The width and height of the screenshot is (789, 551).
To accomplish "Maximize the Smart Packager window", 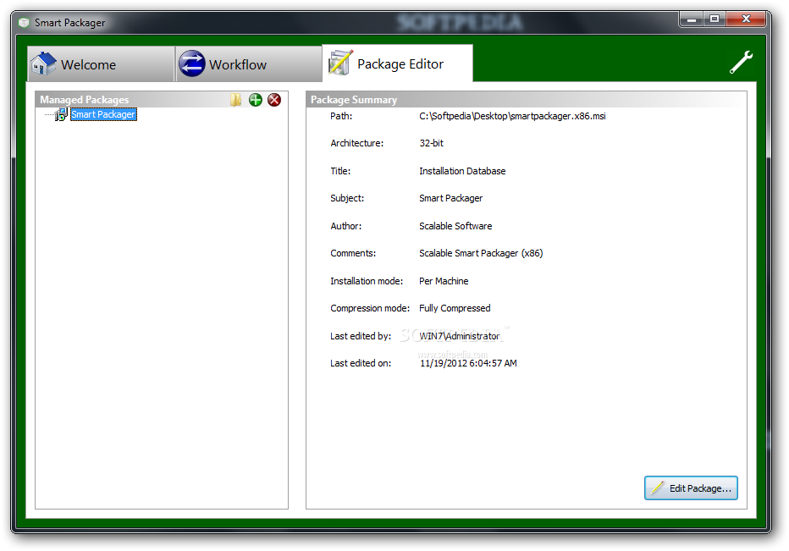I will [x=714, y=19].
